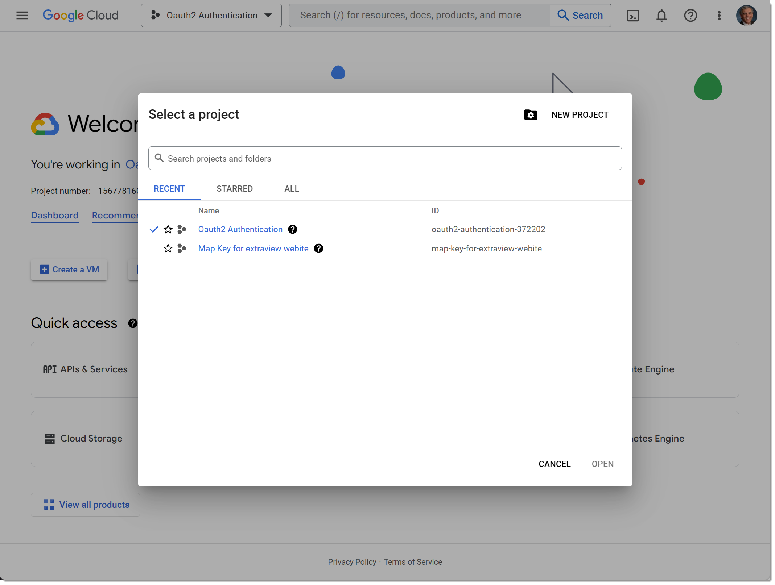
Task: Open the hamburger navigation menu
Action: [22, 15]
